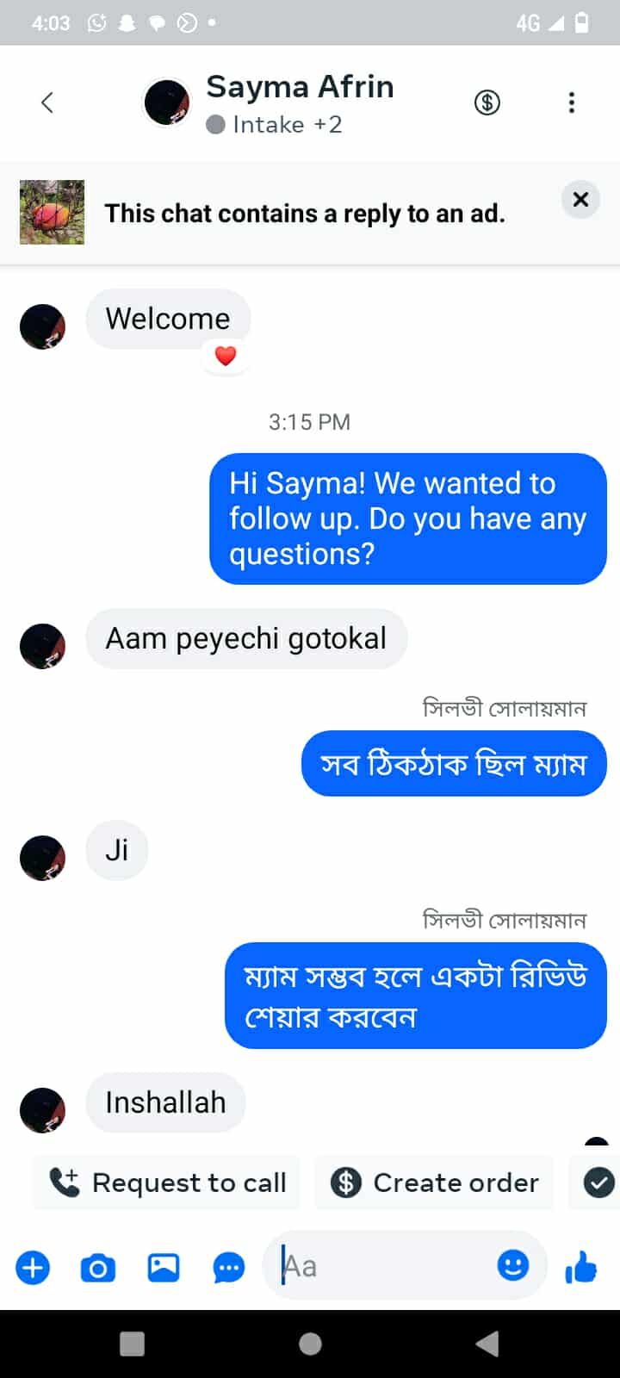620x1378 pixels.
Task: Tap the plus more actions icon
Action: coord(33,1268)
